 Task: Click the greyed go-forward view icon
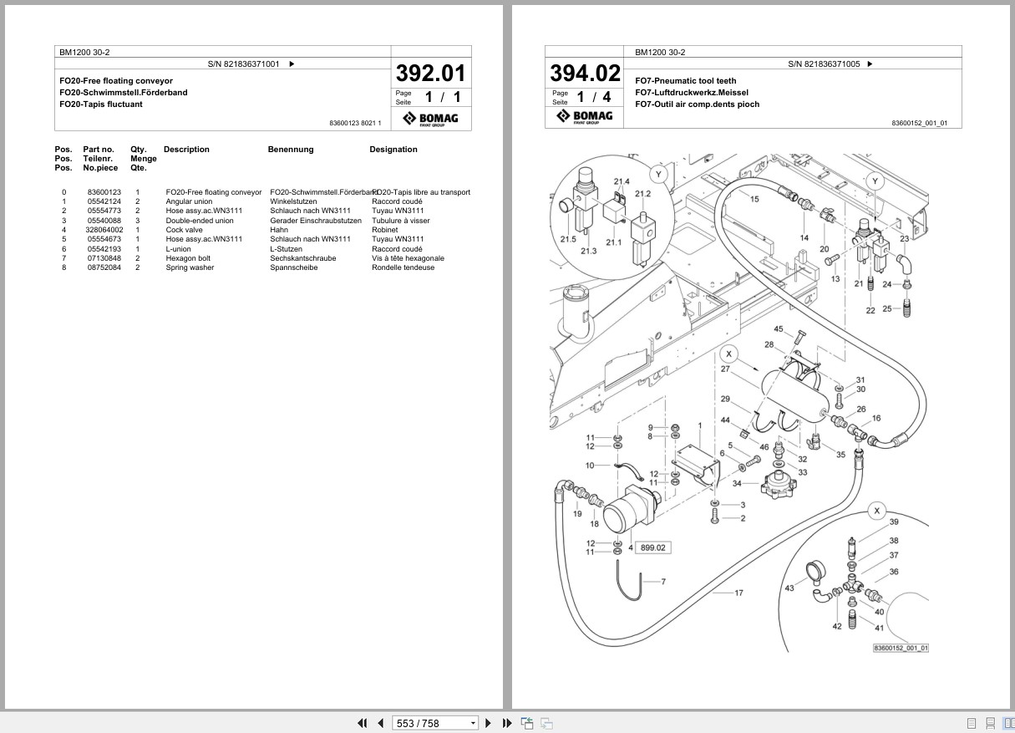tap(546, 723)
